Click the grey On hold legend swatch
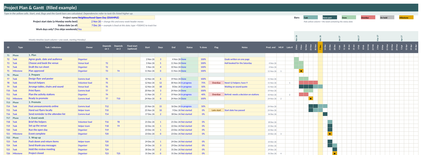The height and width of the screenshot is (155, 425). [387, 18]
